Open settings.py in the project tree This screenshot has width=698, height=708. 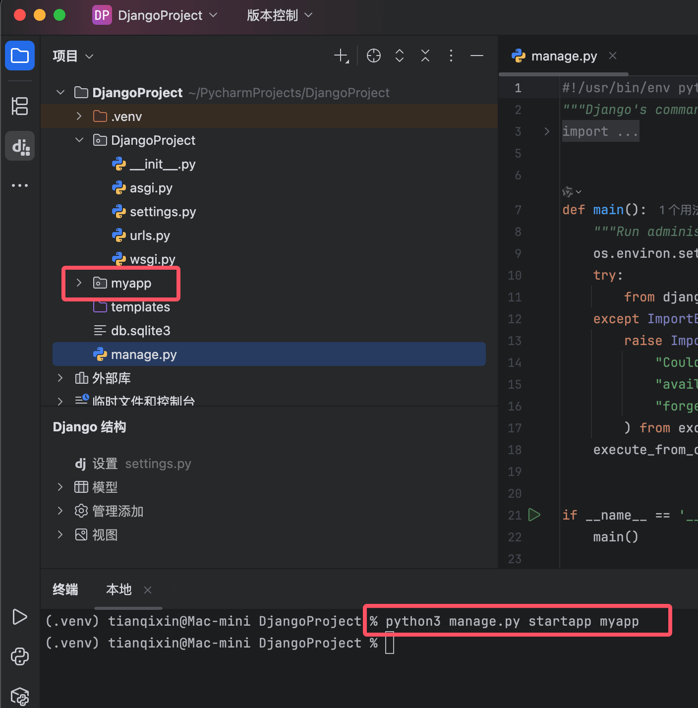[162, 212]
